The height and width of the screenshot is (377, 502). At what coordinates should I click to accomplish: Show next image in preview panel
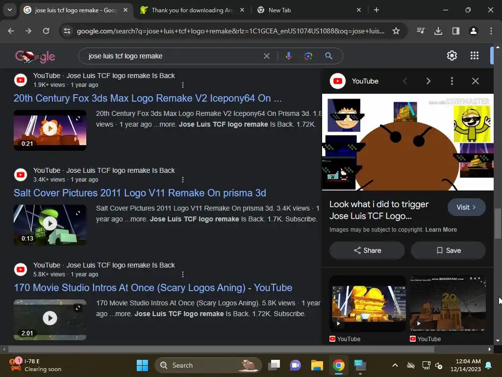pyautogui.click(x=428, y=81)
